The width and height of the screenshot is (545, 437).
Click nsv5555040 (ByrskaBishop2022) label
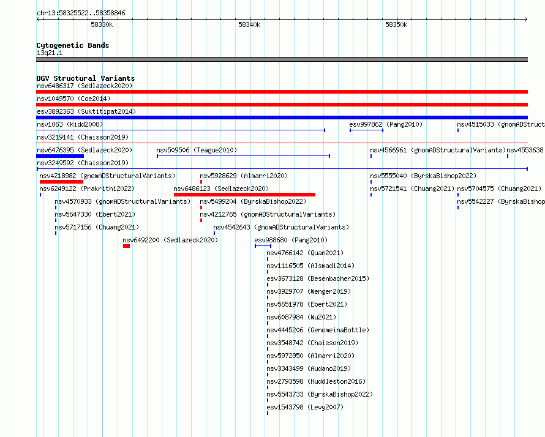423,176
